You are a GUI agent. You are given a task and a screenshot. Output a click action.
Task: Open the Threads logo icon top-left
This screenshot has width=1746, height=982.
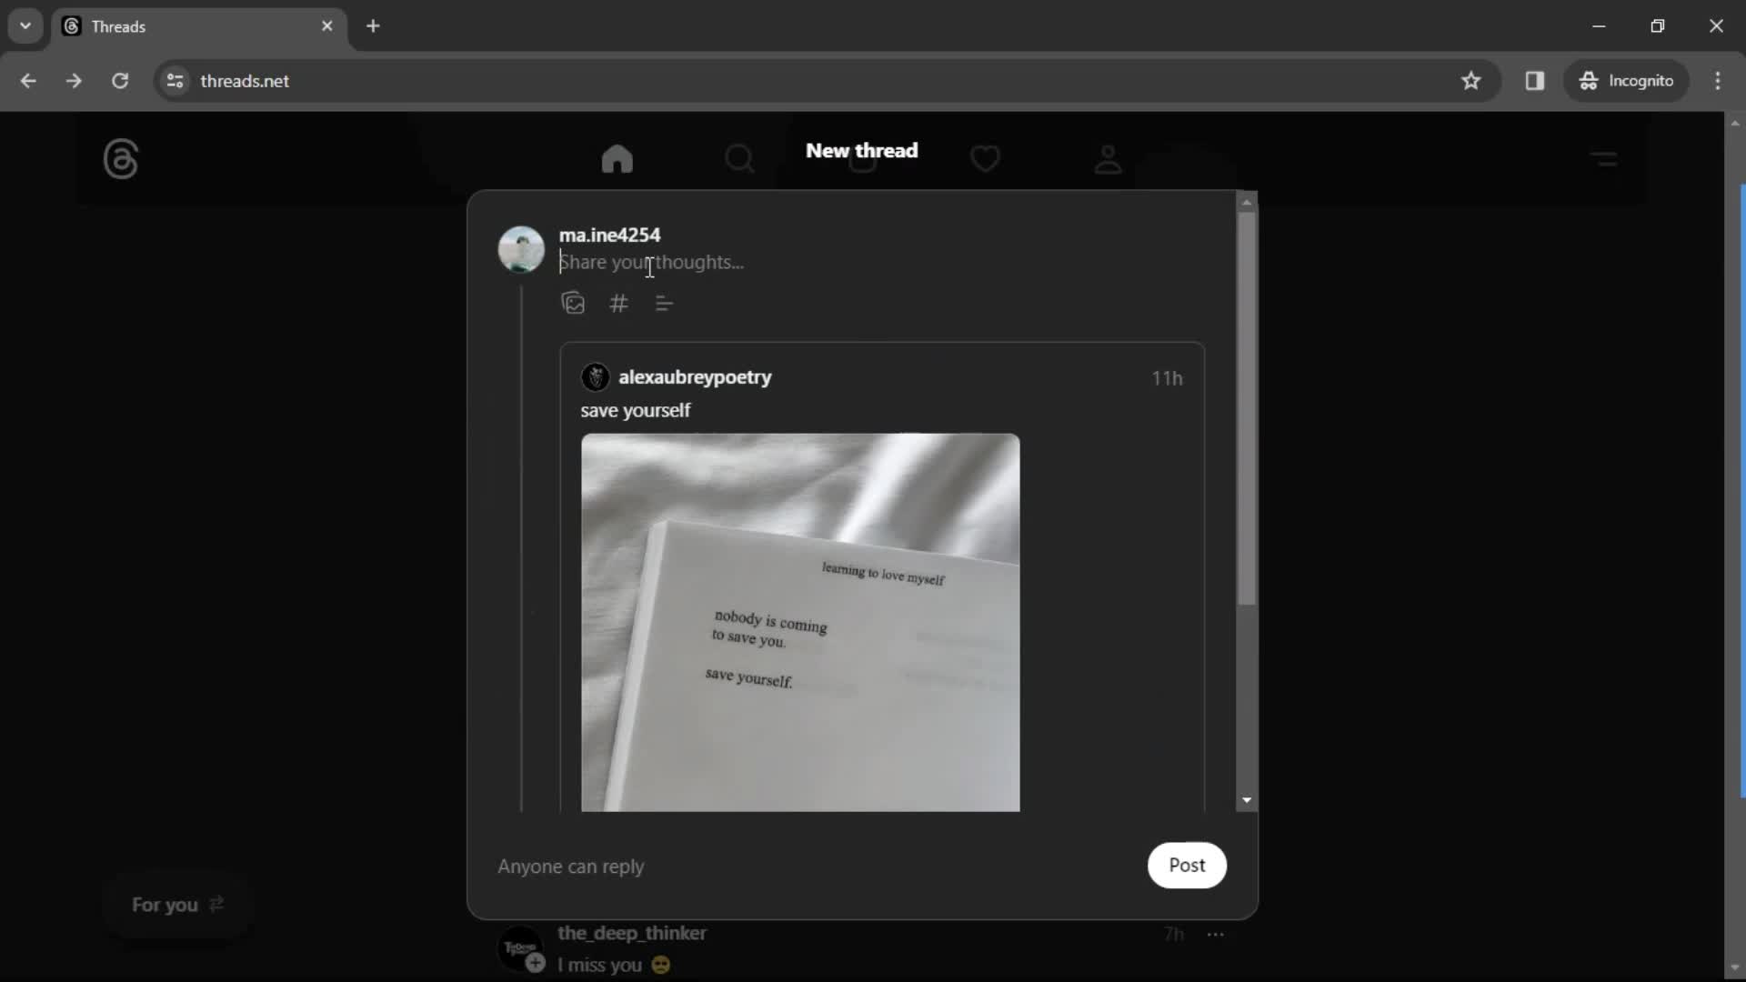[120, 158]
